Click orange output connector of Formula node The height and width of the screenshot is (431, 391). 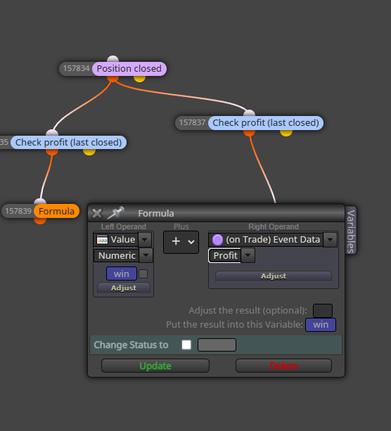40,221
